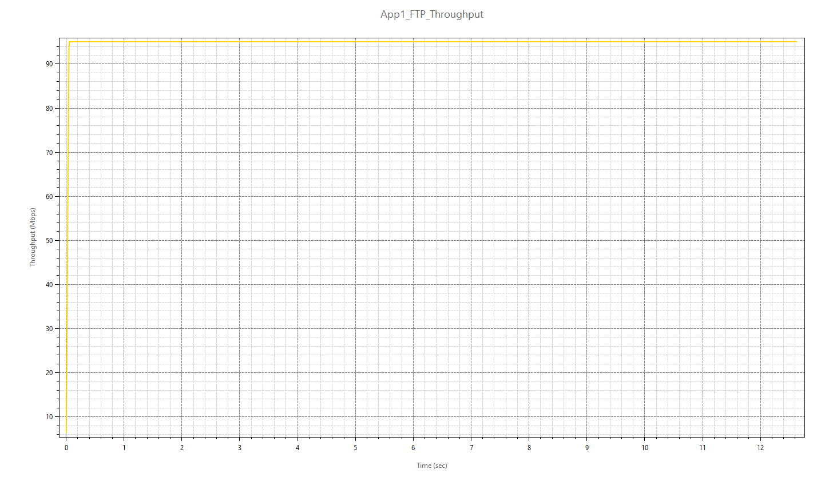Click the 80 tick on Throughput axis
The width and height of the screenshot is (817, 477).
[50, 108]
